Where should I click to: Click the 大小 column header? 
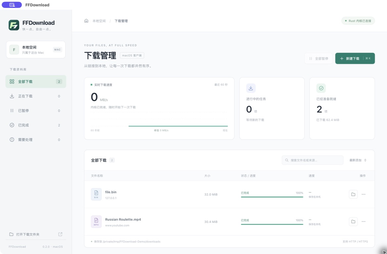pos(207,176)
